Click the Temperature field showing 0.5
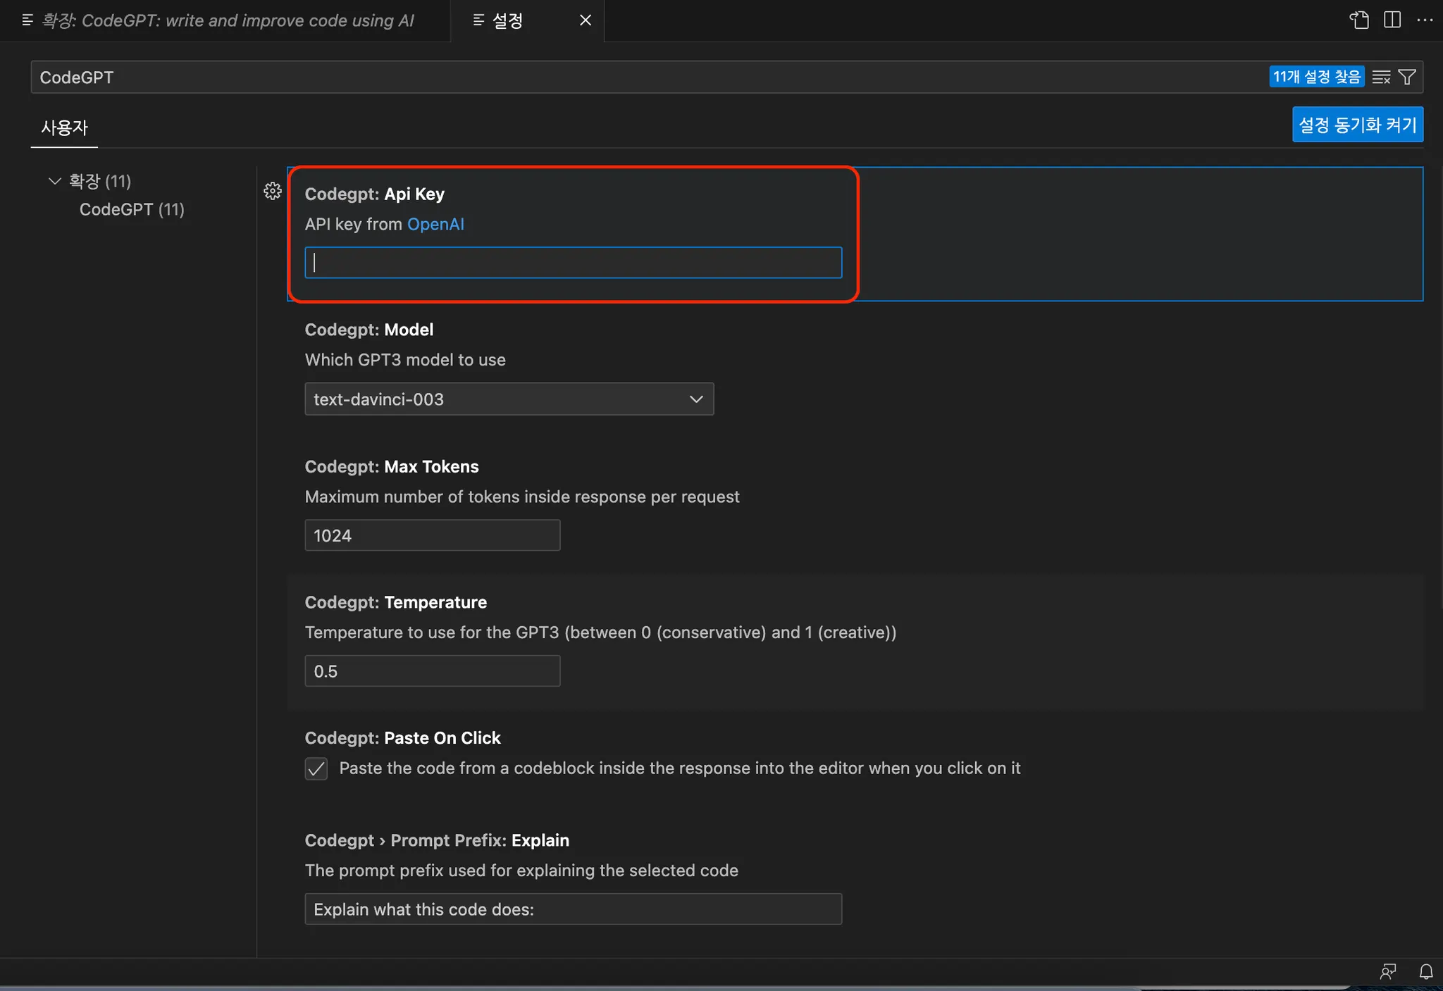 (x=432, y=671)
